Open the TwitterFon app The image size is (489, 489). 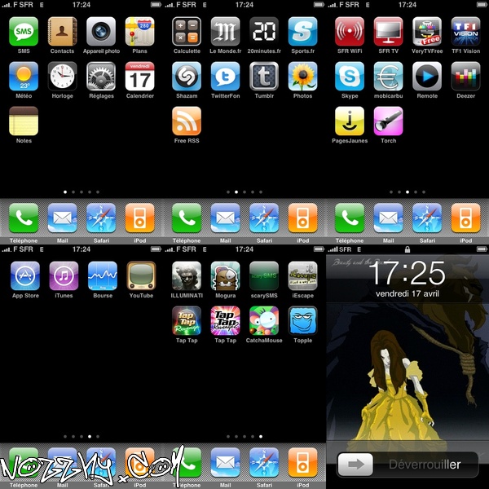pyautogui.click(x=225, y=77)
